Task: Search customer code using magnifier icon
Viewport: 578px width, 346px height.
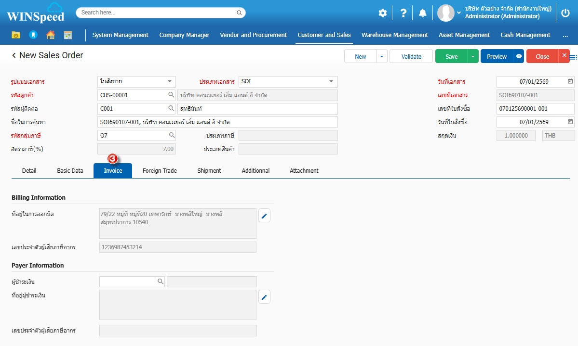Action: pyautogui.click(x=171, y=95)
